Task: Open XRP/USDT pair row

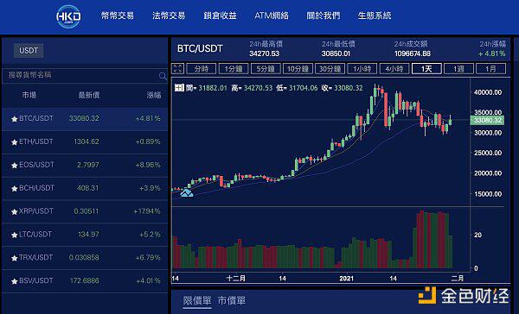Action: (x=85, y=211)
